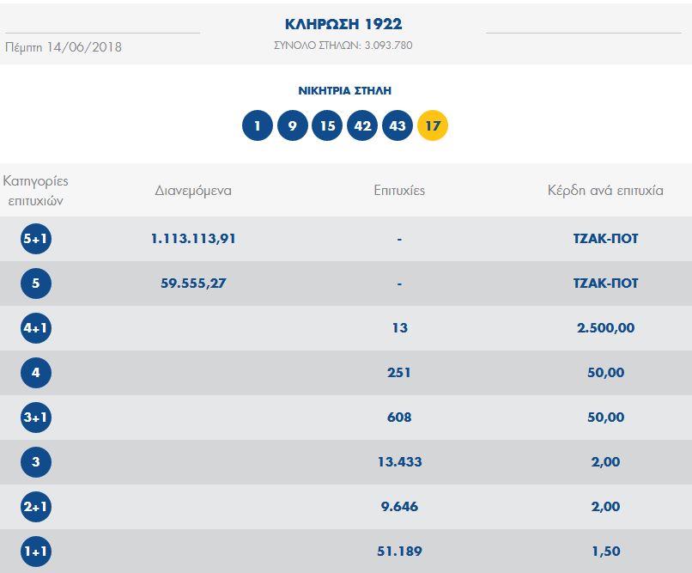Click the 50,00 prize in row 3+1

[605, 418]
